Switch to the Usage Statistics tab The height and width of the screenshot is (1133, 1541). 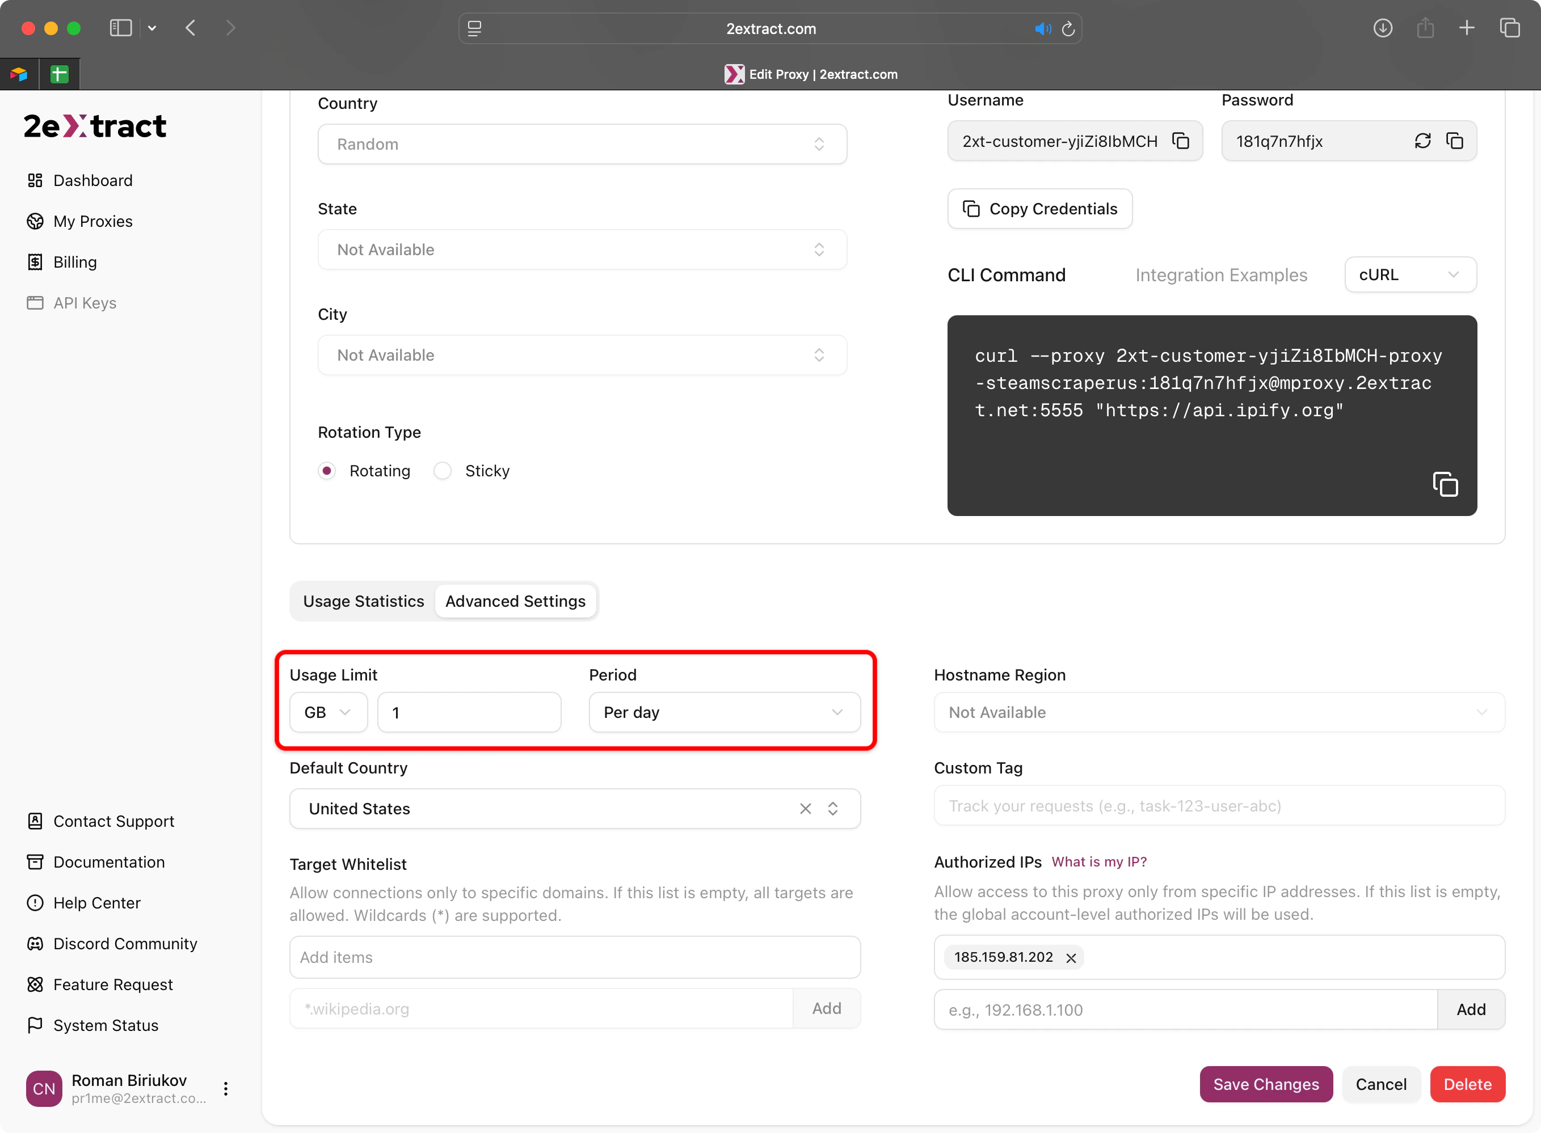364,601
